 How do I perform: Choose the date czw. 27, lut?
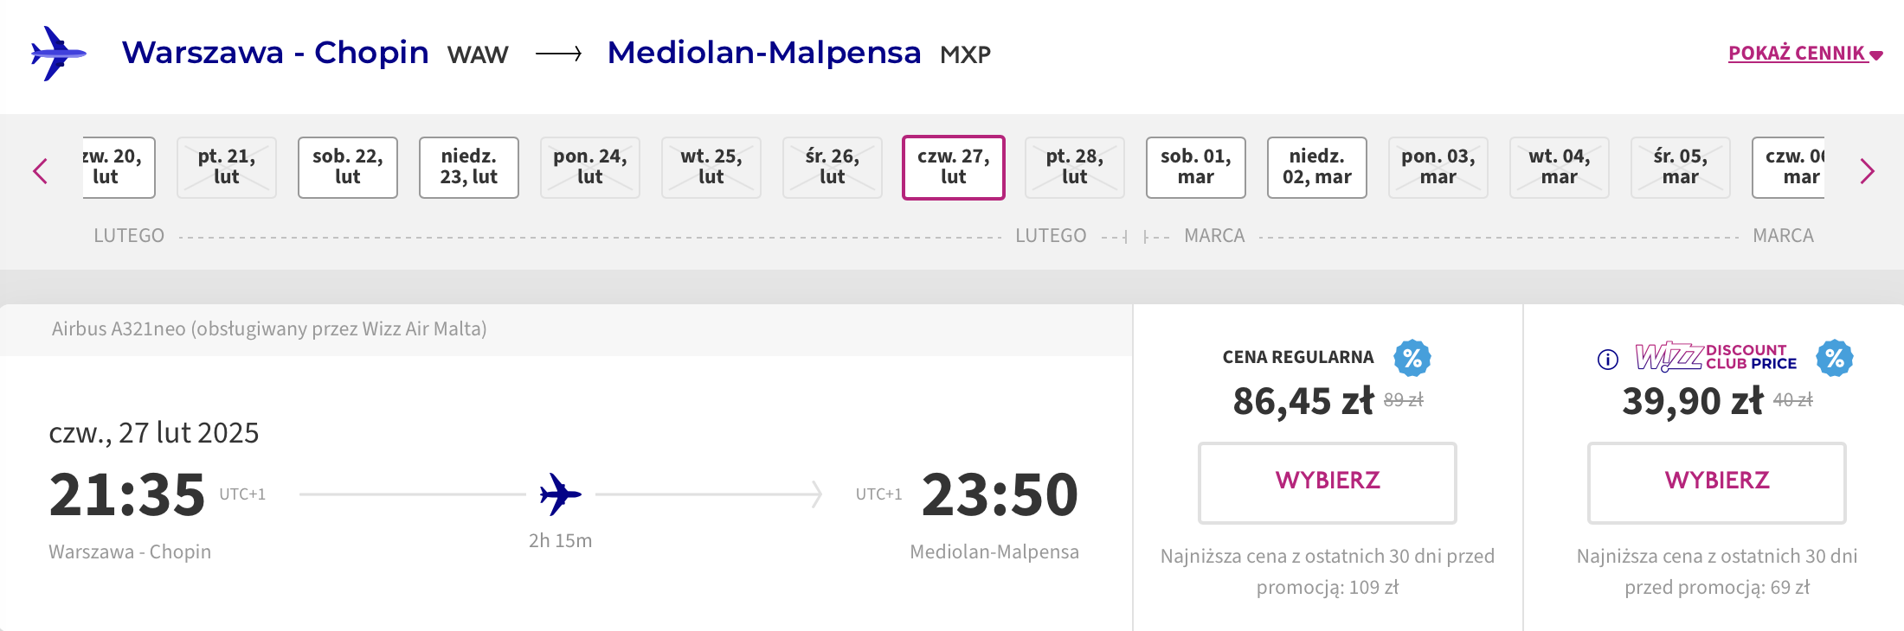(954, 168)
